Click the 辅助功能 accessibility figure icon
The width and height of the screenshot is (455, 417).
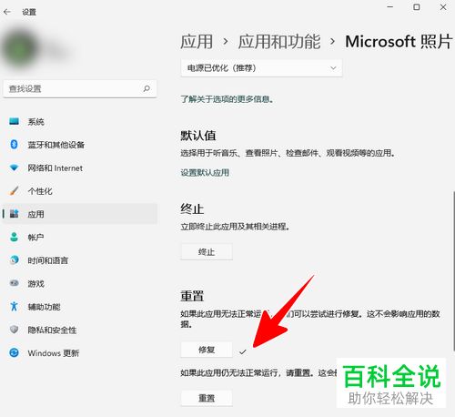pyautogui.click(x=14, y=306)
